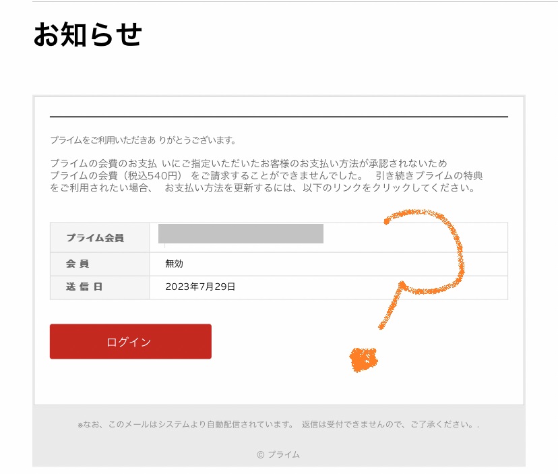558x474 pixels.
Task: Click the copyright © symbol in footer
Action: (x=261, y=454)
